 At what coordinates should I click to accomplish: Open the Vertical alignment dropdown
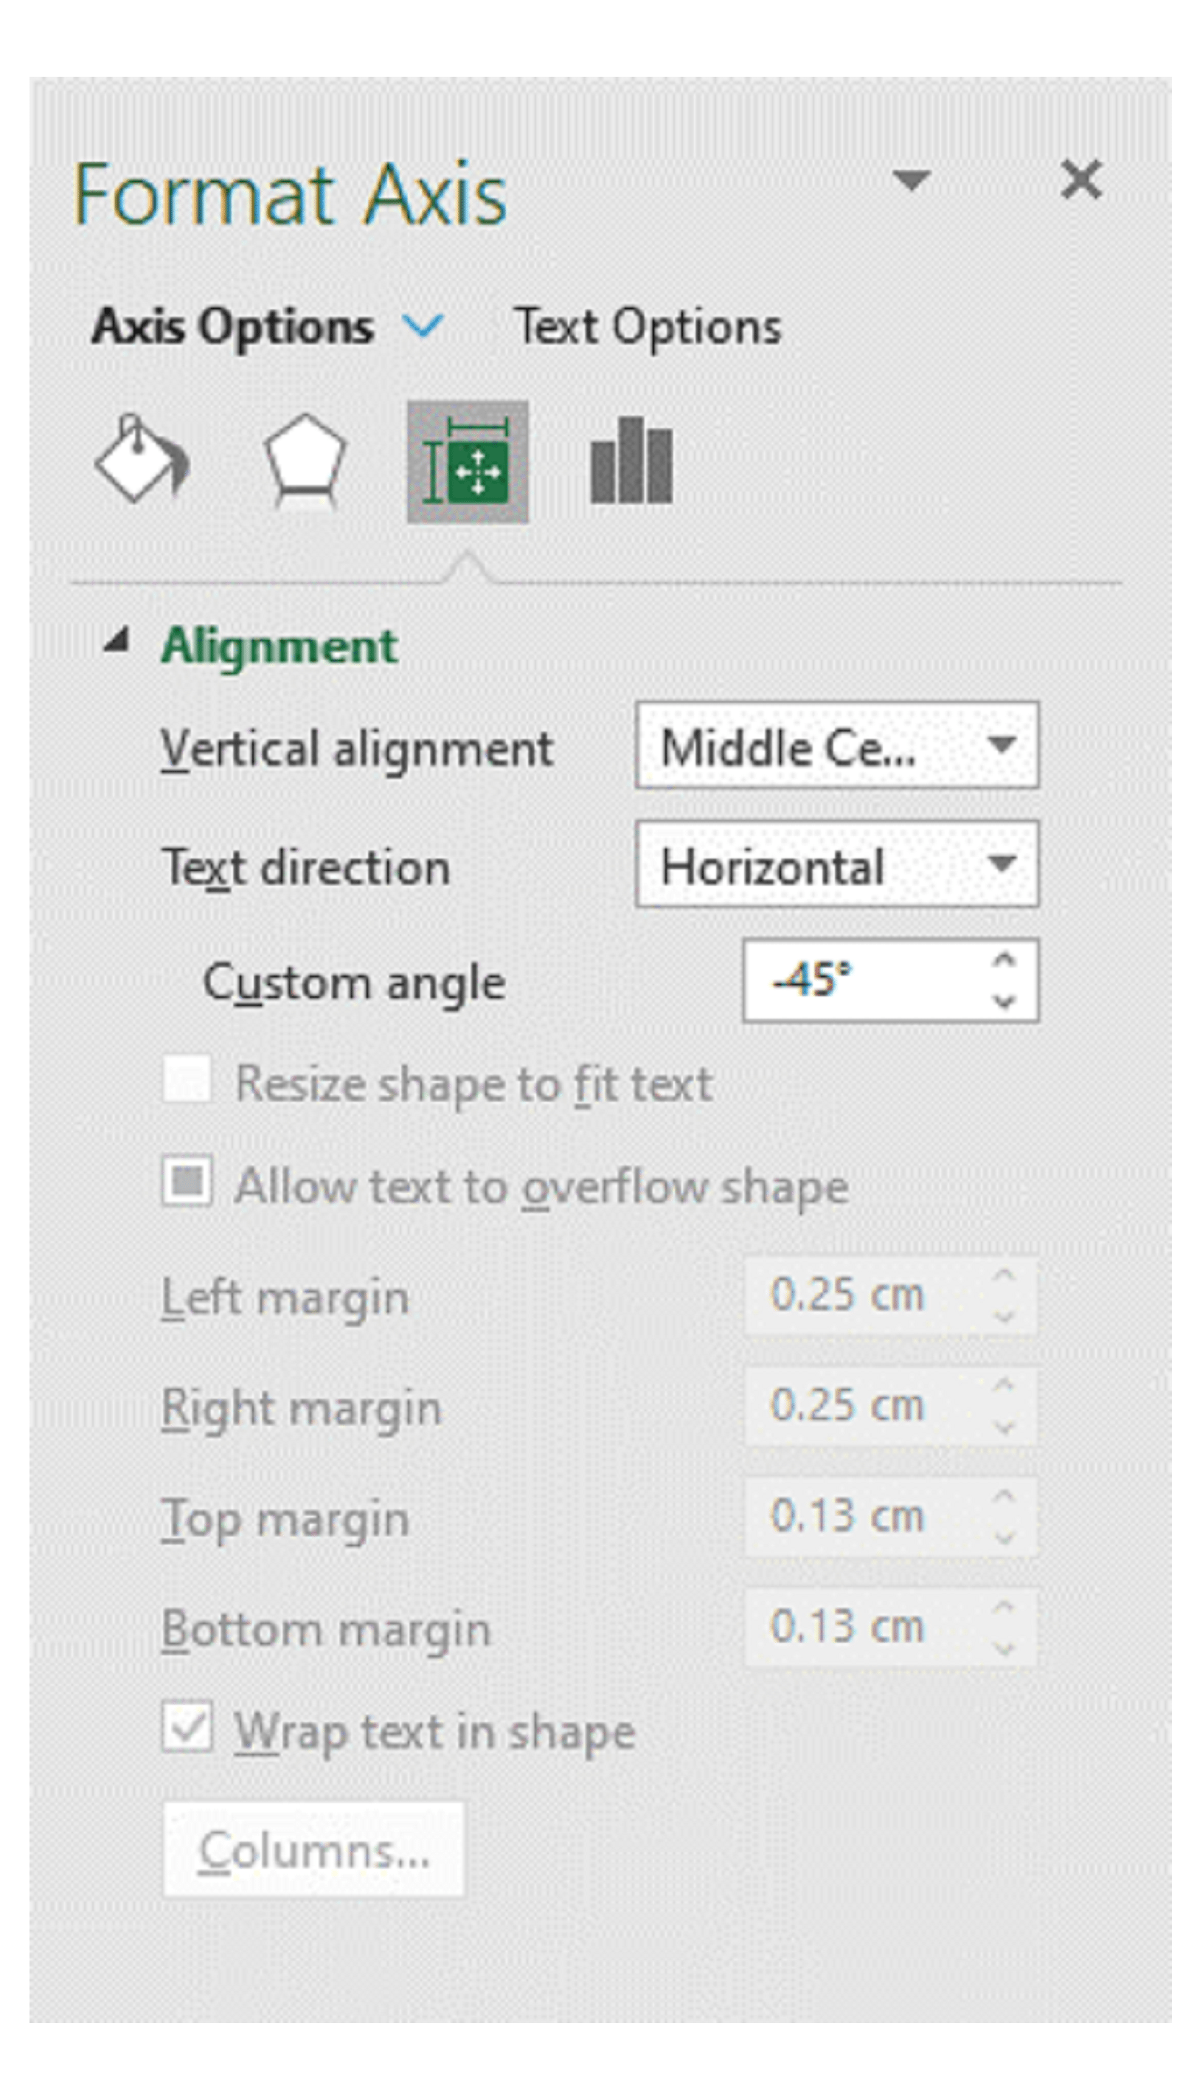pyautogui.click(x=836, y=745)
